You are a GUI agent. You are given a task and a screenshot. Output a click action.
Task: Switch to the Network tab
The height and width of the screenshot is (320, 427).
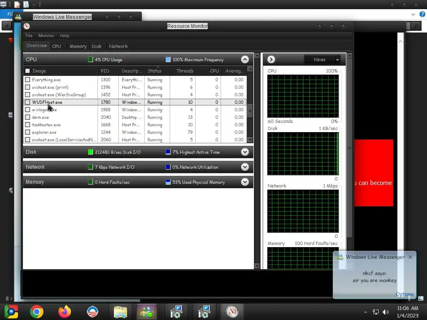(x=118, y=46)
